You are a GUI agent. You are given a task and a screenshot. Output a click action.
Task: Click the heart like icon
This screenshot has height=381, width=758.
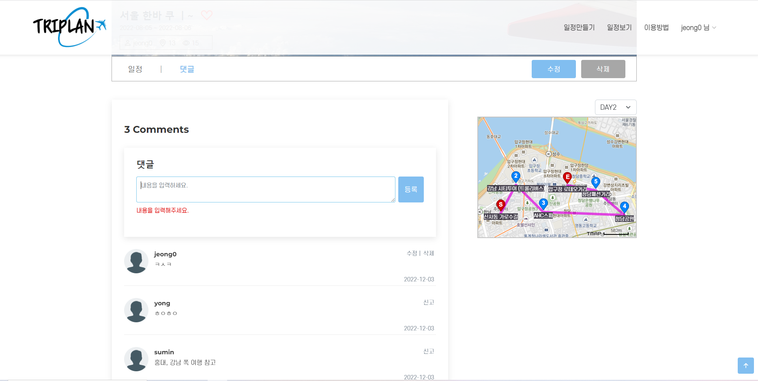[x=207, y=15]
